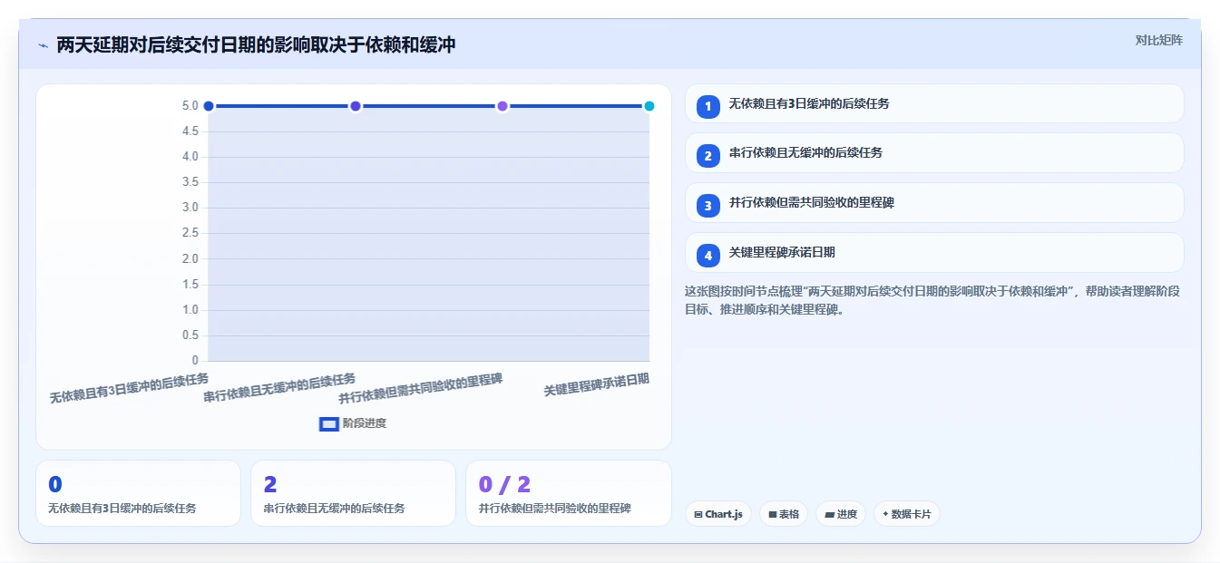Open the 无依赖且有3日缓冲的后续任务 list item
1220x563 pixels.
[934, 103]
